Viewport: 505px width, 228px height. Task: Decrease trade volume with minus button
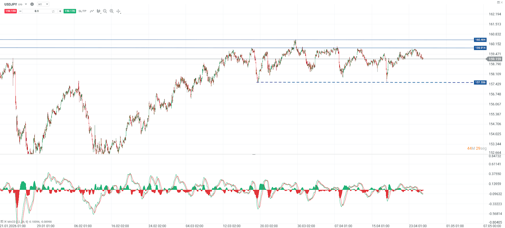[21, 11]
